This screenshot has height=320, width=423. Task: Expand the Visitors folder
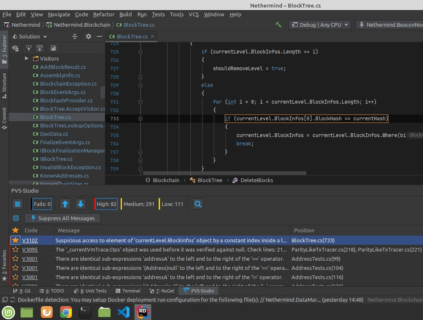[26, 58]
